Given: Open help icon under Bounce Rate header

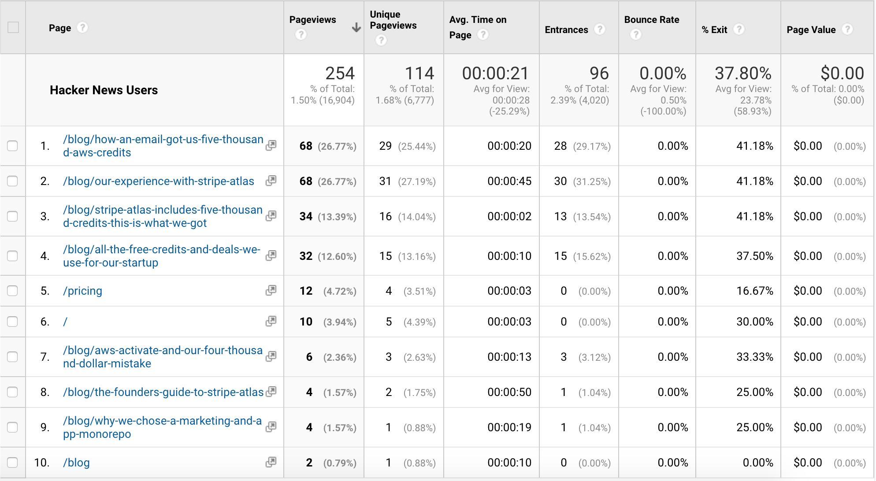Looking at the screenshot, I should click(636, 34).
